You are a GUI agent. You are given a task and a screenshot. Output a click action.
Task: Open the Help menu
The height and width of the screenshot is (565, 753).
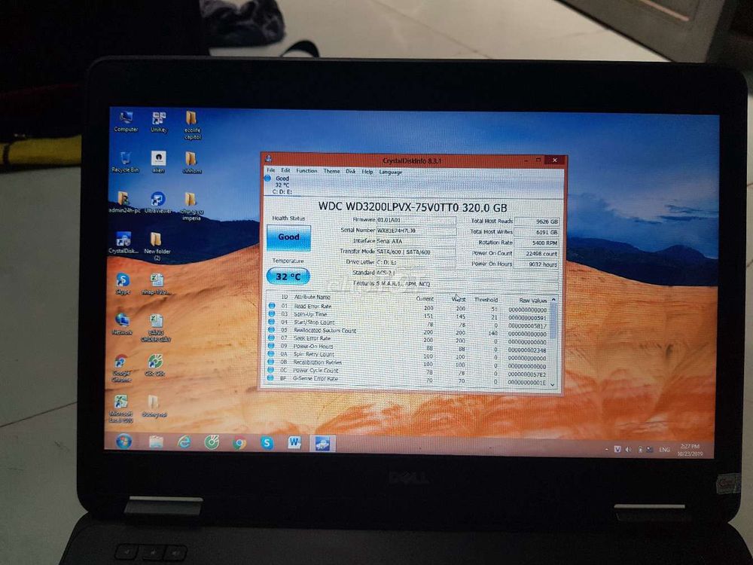(367, 172)
